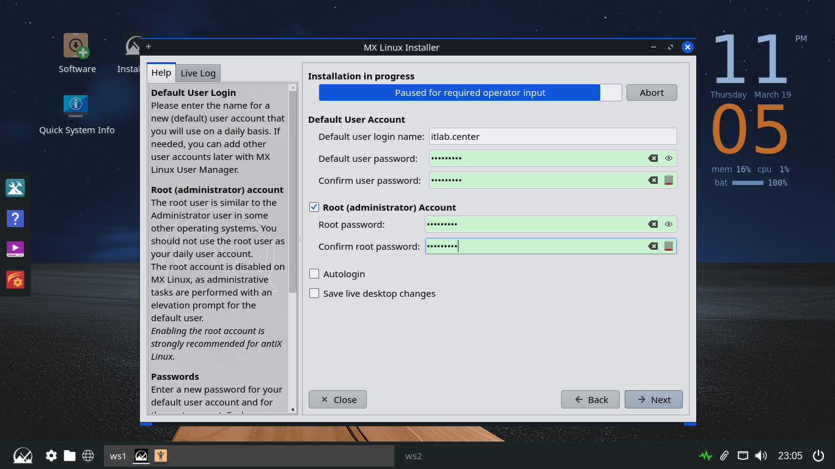
Task: Click the help question mark dock icon
Action: point(15,218)
